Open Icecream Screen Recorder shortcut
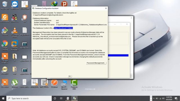Image resolution: width=180 pixels, height=101 pixels. tap(5, 58)
